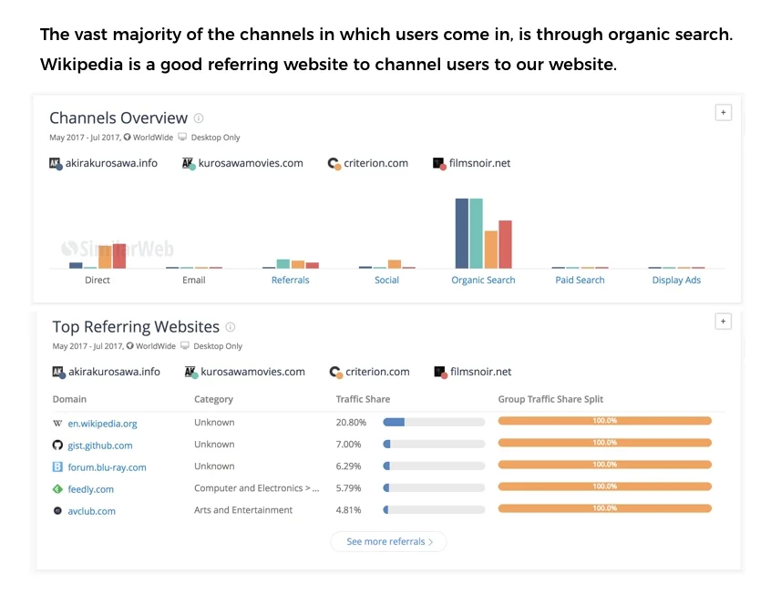Click akirakurosawa.info favicon in Channels Overview legend

(x=56, y=163)
